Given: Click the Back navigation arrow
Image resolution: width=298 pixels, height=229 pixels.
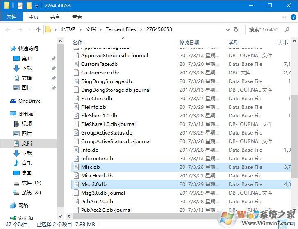Looking at the screenshot, I should pos(8,30).
